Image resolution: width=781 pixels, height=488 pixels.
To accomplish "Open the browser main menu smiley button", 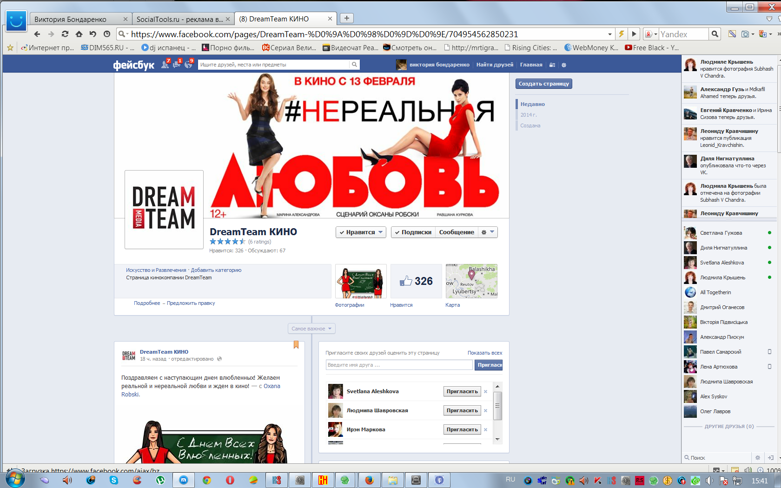I will click(16, 21).
